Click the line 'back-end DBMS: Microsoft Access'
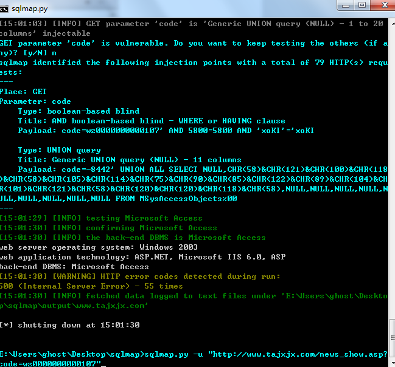Viewport: 395px width, 367px height. point(74,267)
